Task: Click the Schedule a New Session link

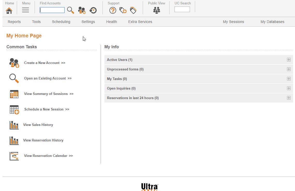Action: click(x=47, y=109)
